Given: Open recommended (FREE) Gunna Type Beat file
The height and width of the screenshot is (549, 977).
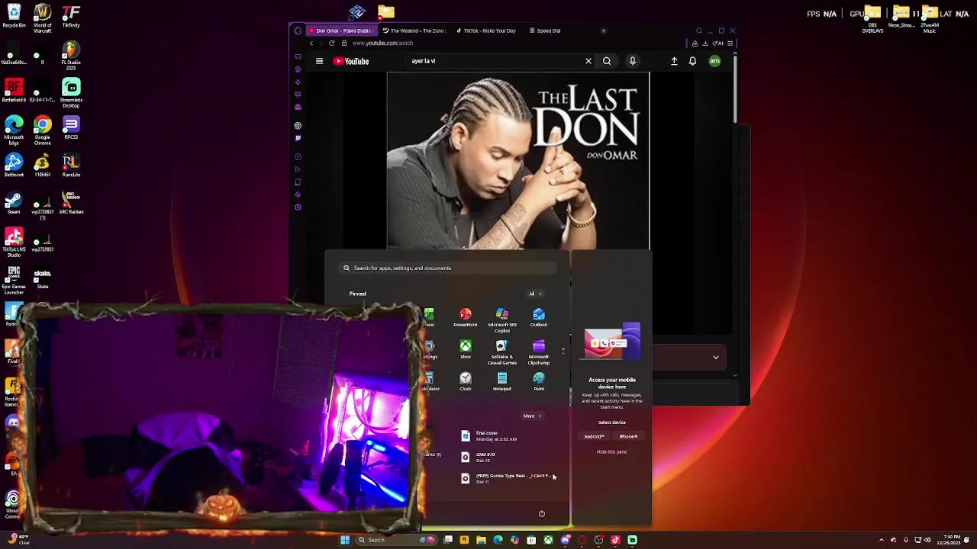Looking at the screenshot, I should (x=508, y=478).
